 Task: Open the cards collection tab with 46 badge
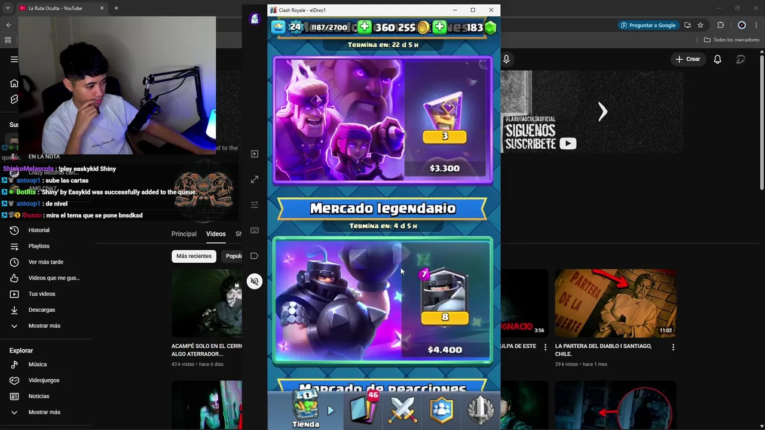(x=364, y=409)
